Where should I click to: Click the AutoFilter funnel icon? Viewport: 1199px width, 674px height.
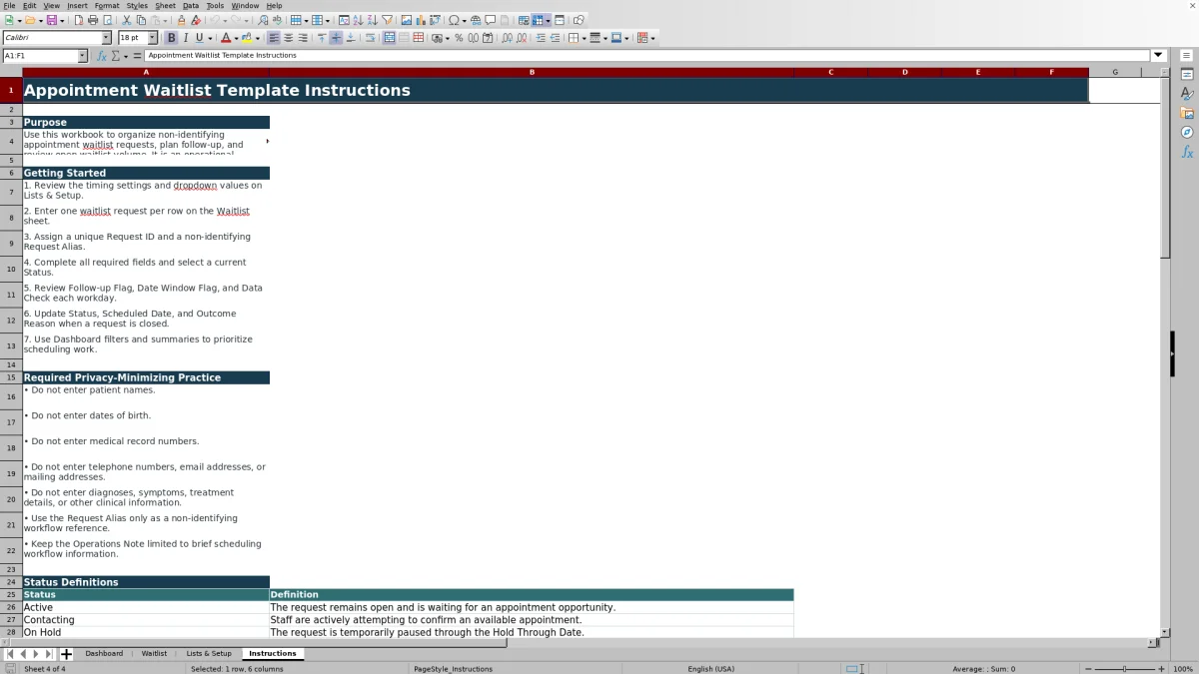click(x=386, y=20)
